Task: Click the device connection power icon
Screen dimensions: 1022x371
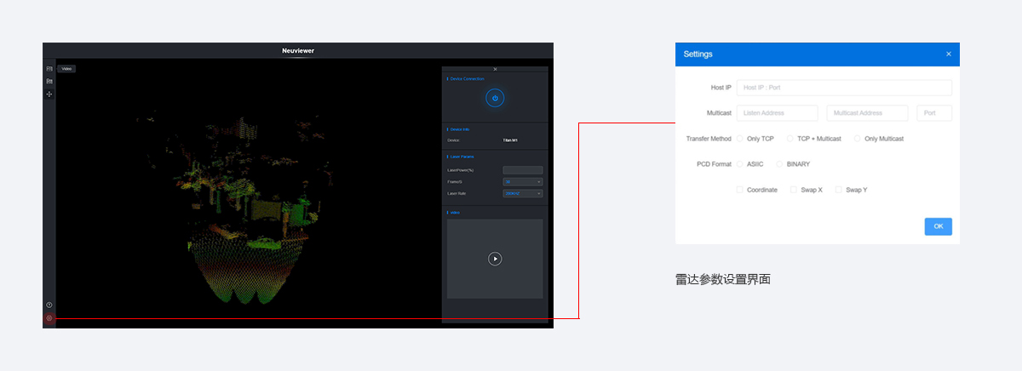Action: click(495, 98)
